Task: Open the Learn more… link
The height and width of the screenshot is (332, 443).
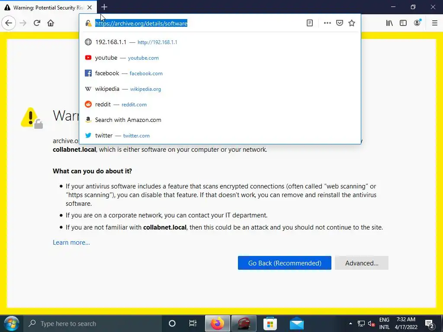Action: pos(71,243)
